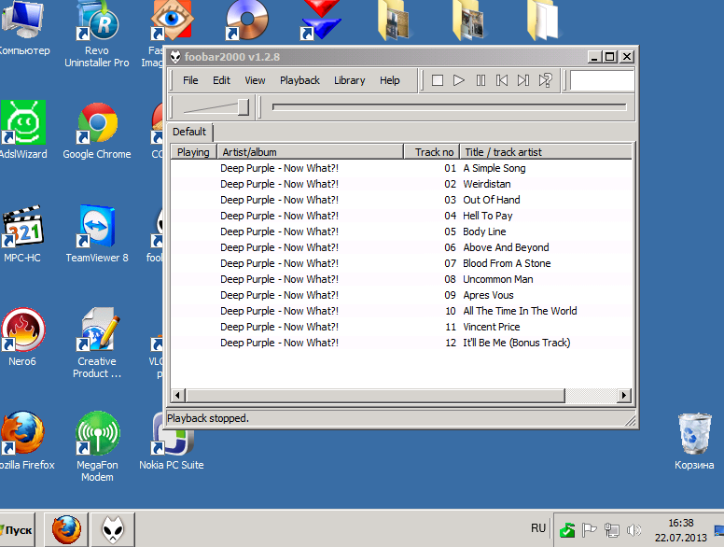This screenshot has height=547, width=724.
Task: Open the View menu
Action: coord(255,80)
